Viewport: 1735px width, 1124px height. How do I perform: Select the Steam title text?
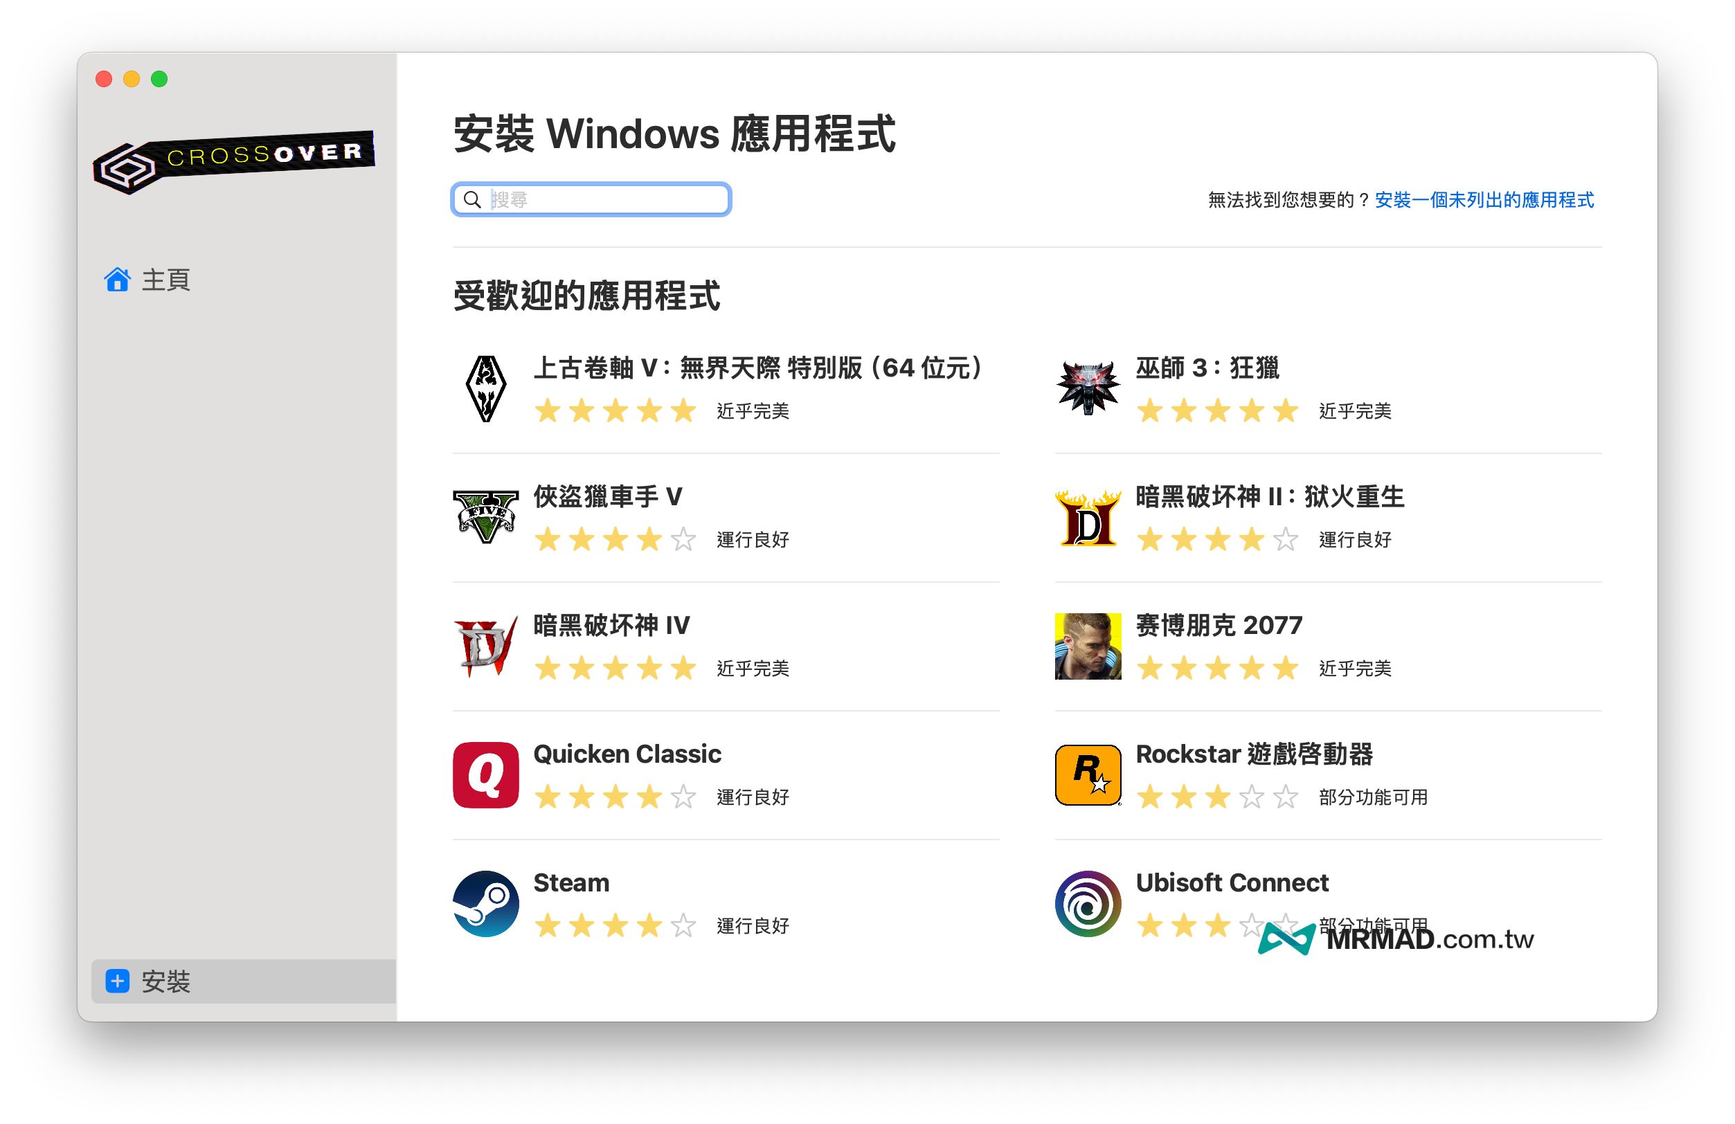click(570, 882)
